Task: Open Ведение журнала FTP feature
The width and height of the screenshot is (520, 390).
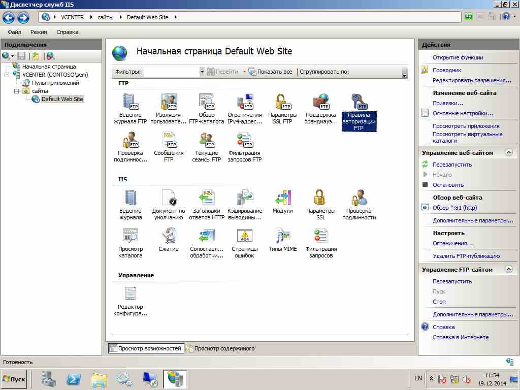Action: 131,109
